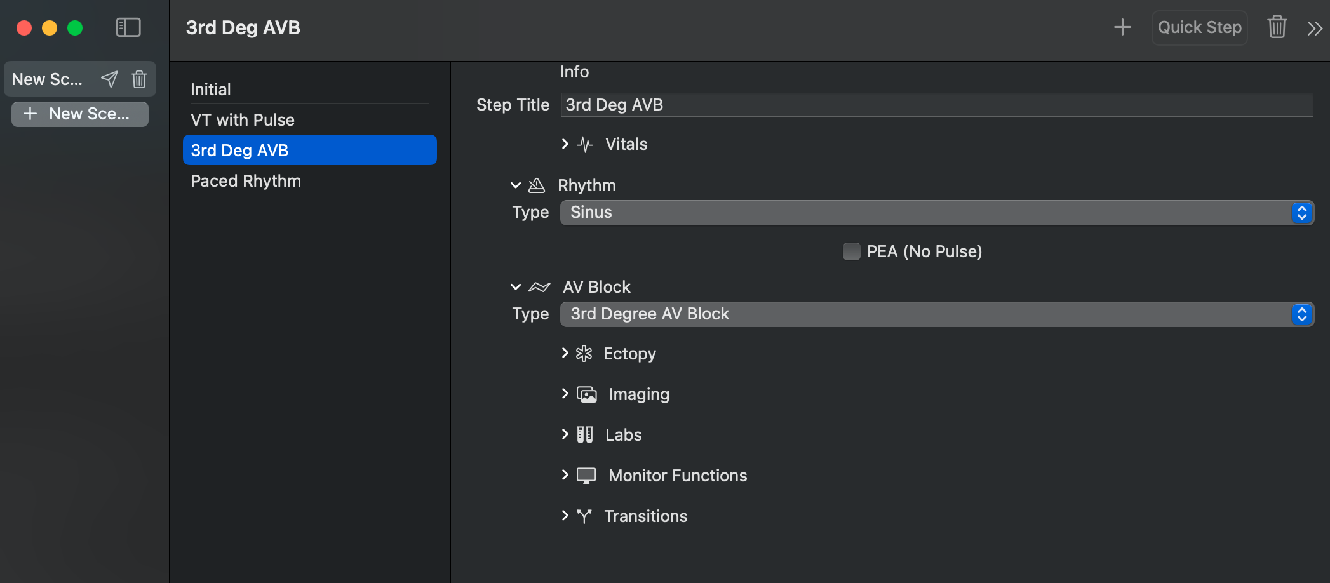The width and height of the screenshot is (1330, 583).
Task: Click the send scenario paper plane icon
Action: 109,79
